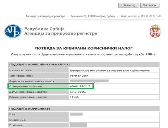Click the Штампај print button
Screen dimensions: 168x128
click(128, 5)
